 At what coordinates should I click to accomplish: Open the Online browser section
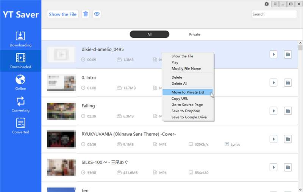(x=20, y=83)
